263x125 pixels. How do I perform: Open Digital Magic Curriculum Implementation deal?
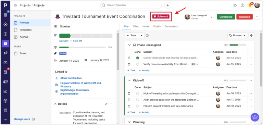point(74,92)
